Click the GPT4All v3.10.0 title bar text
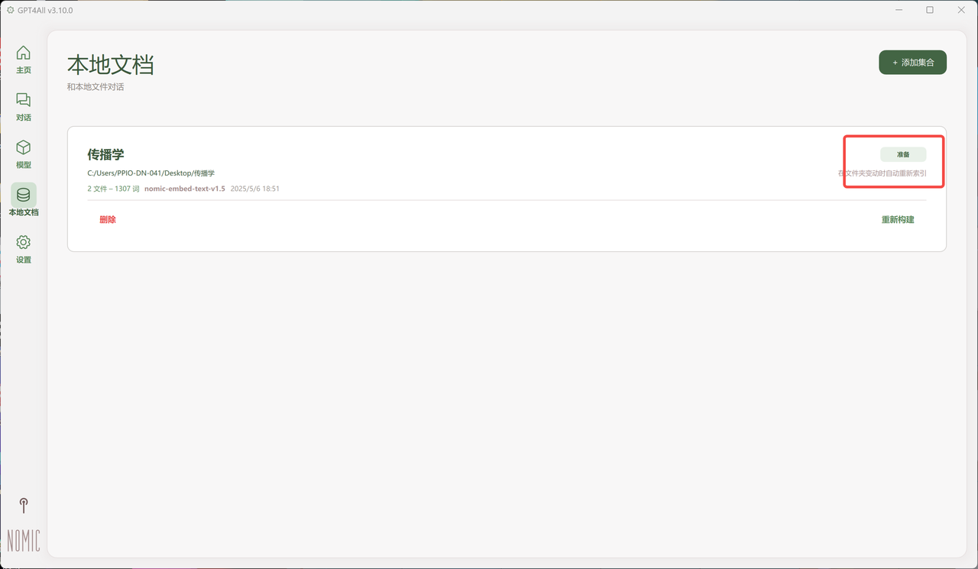The image size is (978, 569). (x=45, y=10)
